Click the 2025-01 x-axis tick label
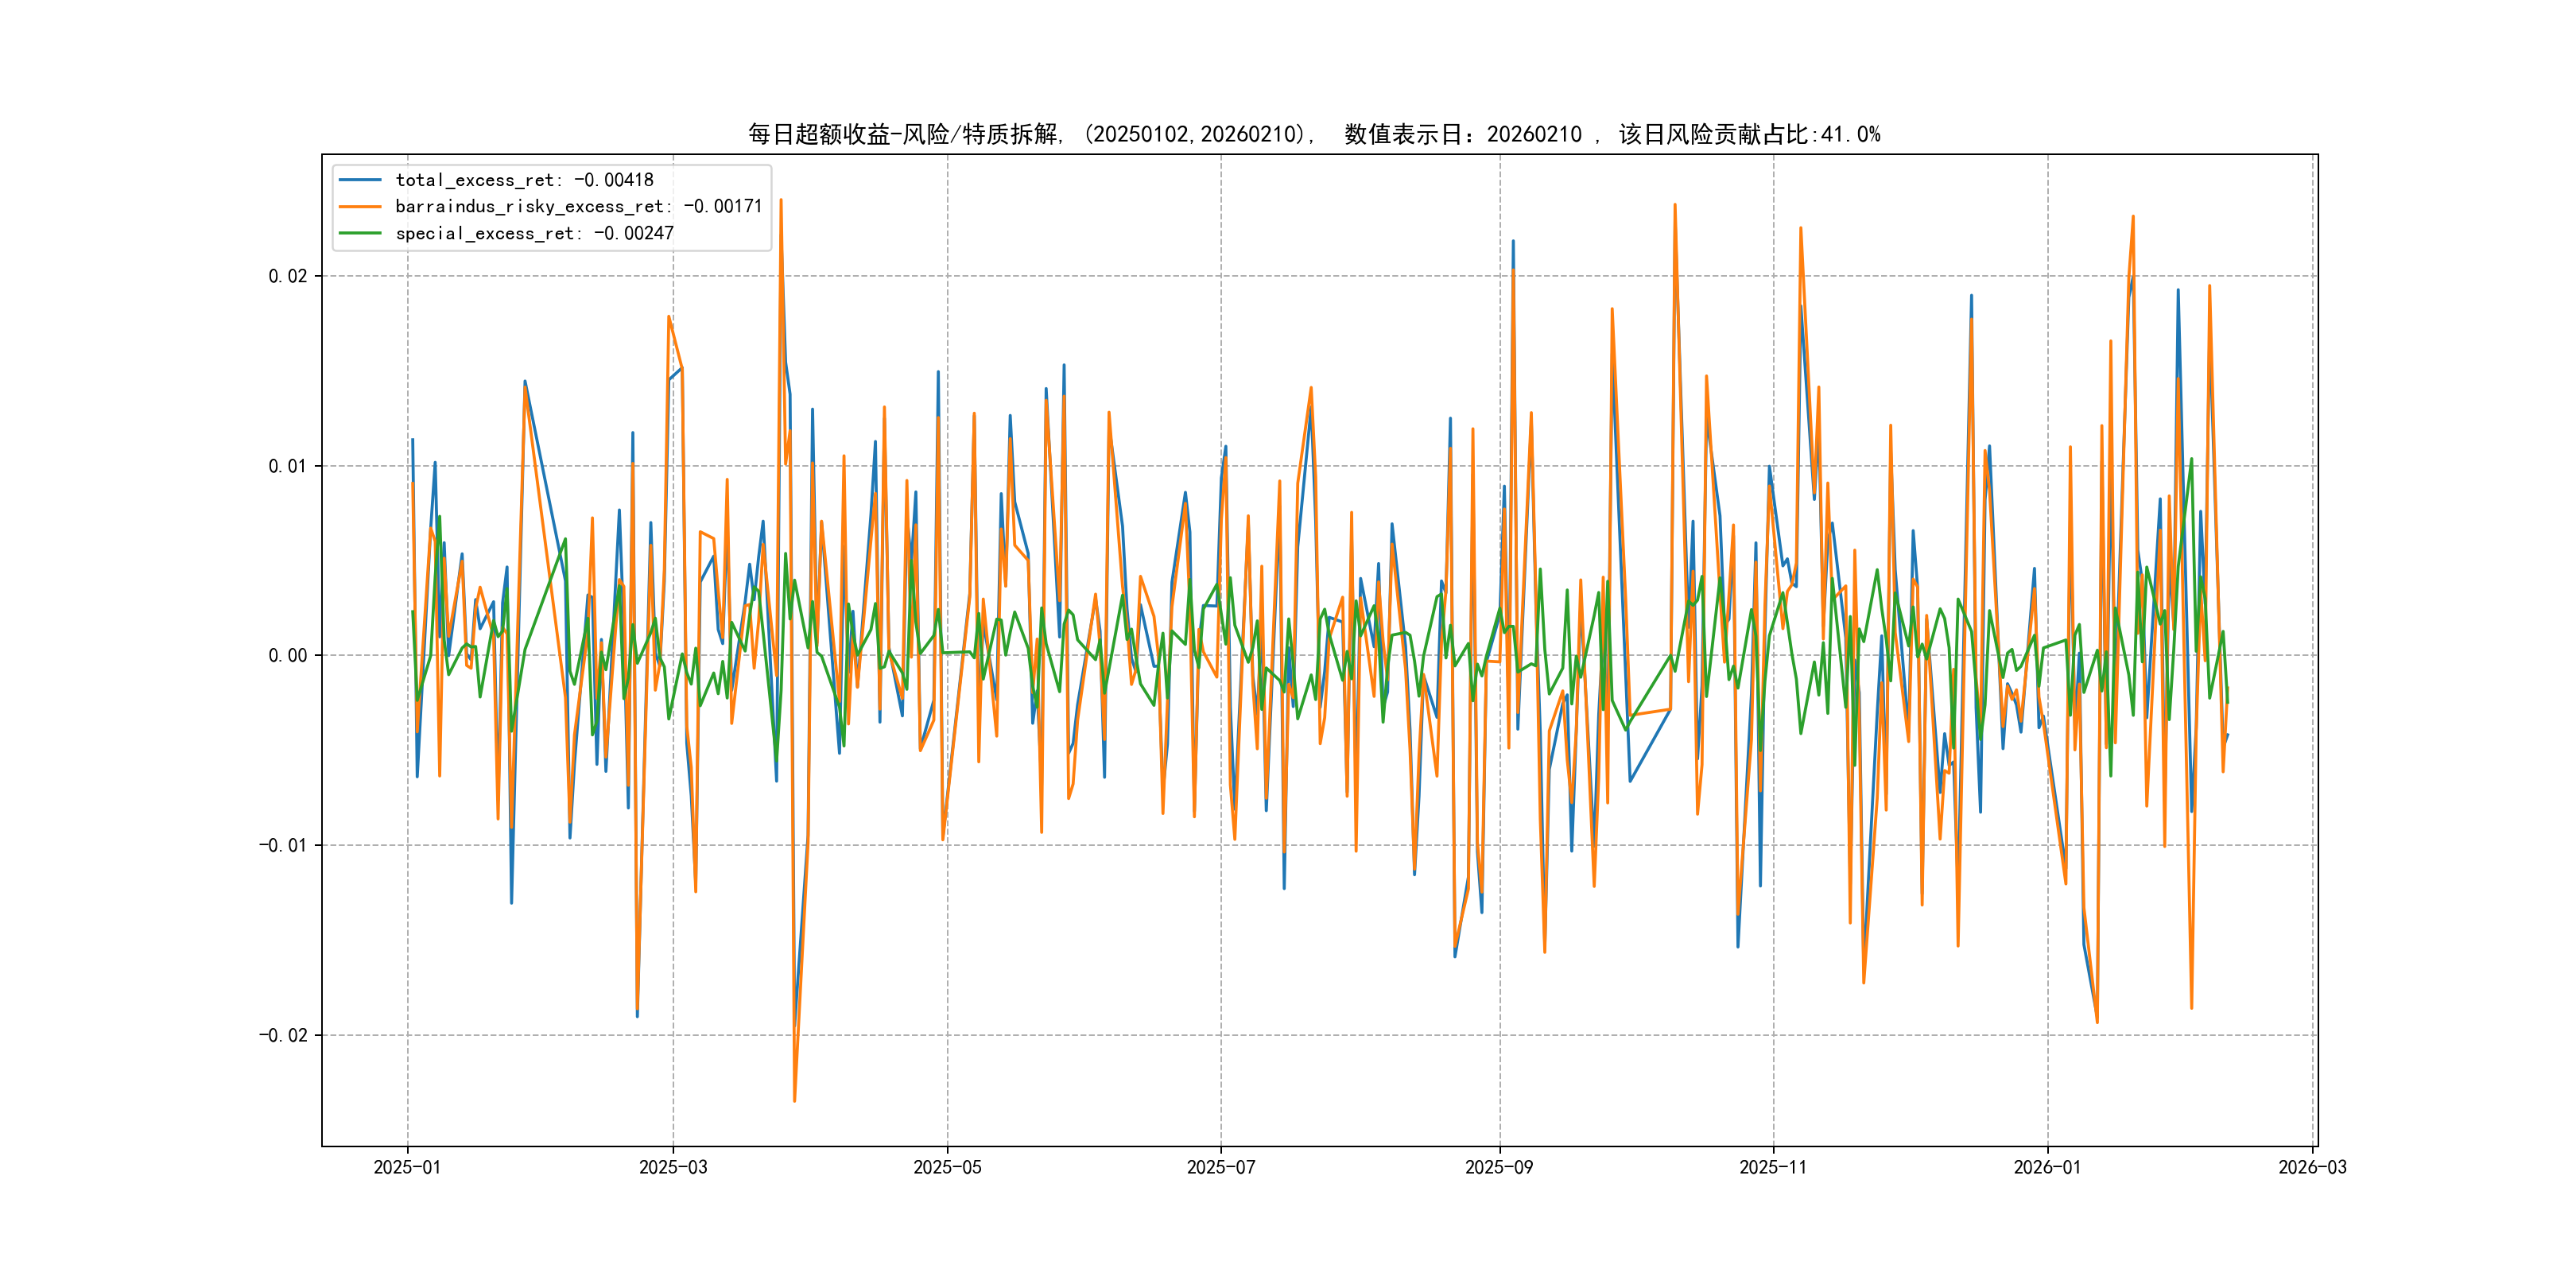This screenshot has width=2576, height=1288. (407, 1168)
